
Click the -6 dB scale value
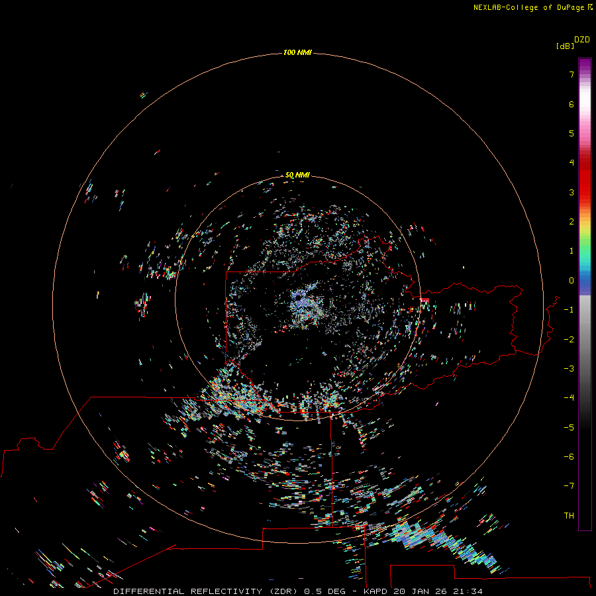point(569,457)
